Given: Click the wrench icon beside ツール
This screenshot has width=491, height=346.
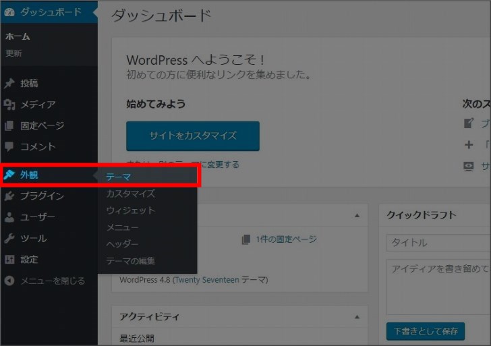Looking at the screenshot, I should [x=9, y=238].
